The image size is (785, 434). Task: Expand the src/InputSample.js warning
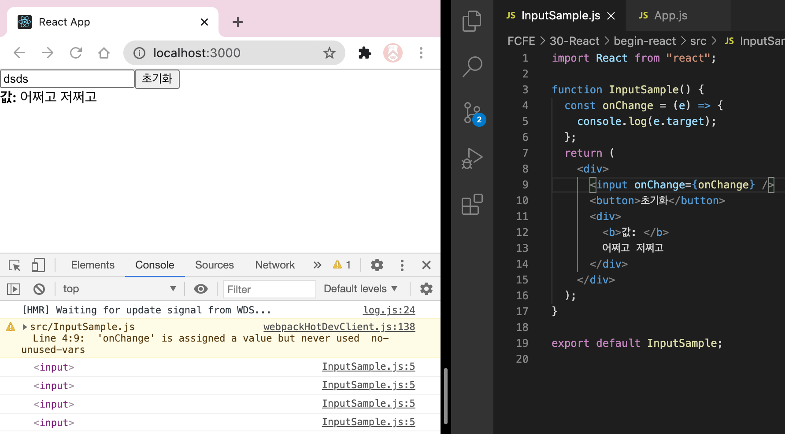click(25, 327)
